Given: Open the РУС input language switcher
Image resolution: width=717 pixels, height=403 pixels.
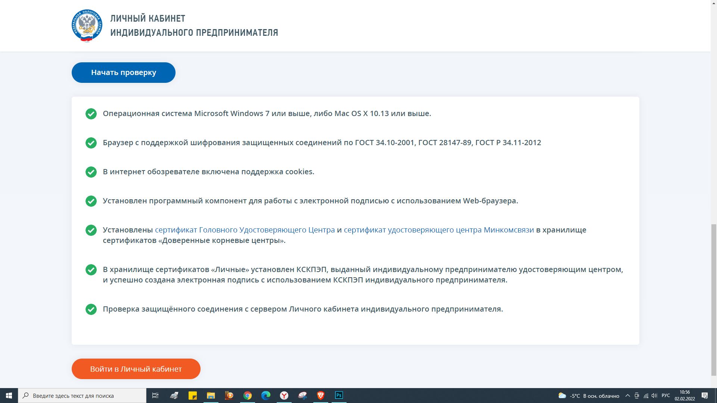Looking at the screenshot, I should (665, 396).
